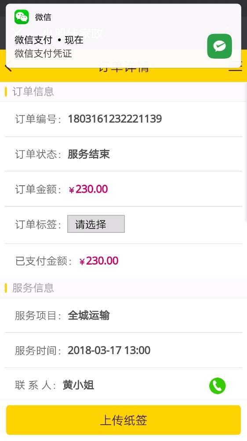247x441 pixels.
Task: Tap the 微信支付凭证 notification message
Action: point(43,53)
